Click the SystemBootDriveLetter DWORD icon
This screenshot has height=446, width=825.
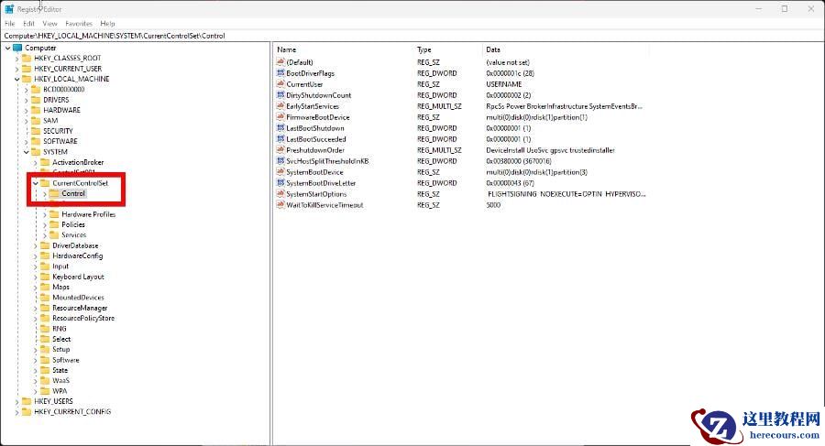280,183
